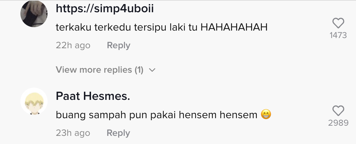Click the HAHAHAHAH word in the comment
Image resolution: width=356 pixels, height=144 pixels.
tap(234, 28)
